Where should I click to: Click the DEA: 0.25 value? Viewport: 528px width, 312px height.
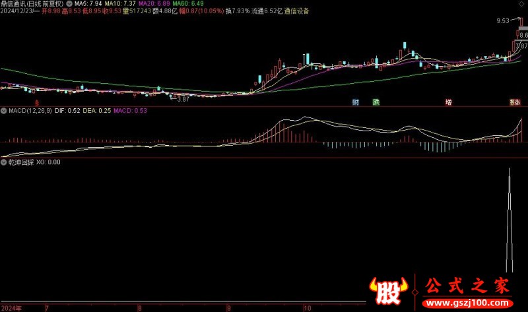[x=96, y=111]
